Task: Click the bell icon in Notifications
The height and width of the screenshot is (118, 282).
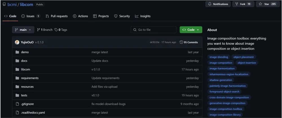Action: point(210,4)
